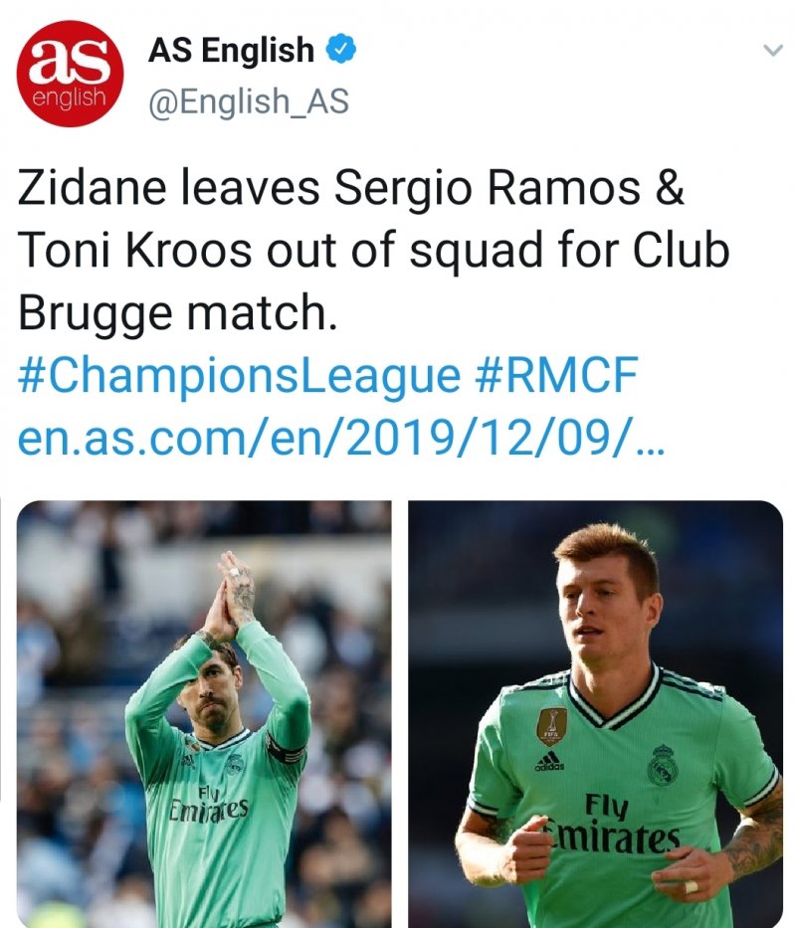Follow the en.as.com article link

tap(338, 439)
